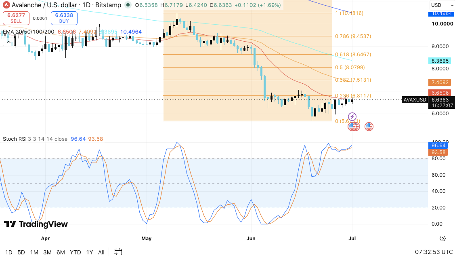This screenshot has height=258, width=455.
Task: Select the 6M time range
Action: coord(61,252)
